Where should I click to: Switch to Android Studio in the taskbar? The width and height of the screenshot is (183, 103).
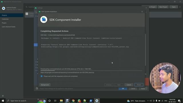[x=97, y=101]
